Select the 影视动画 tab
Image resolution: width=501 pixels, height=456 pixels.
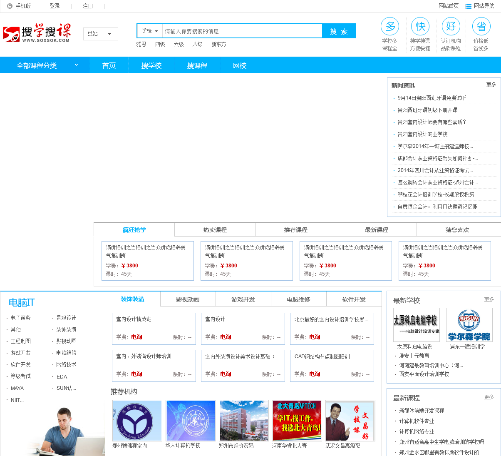click(188, 299)
